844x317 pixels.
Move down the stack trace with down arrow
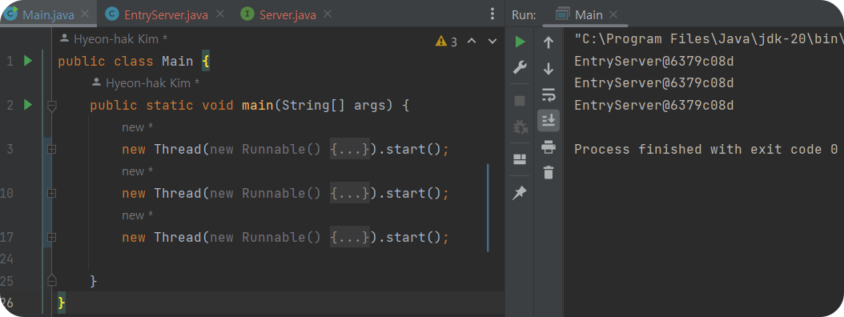point(549,69)
